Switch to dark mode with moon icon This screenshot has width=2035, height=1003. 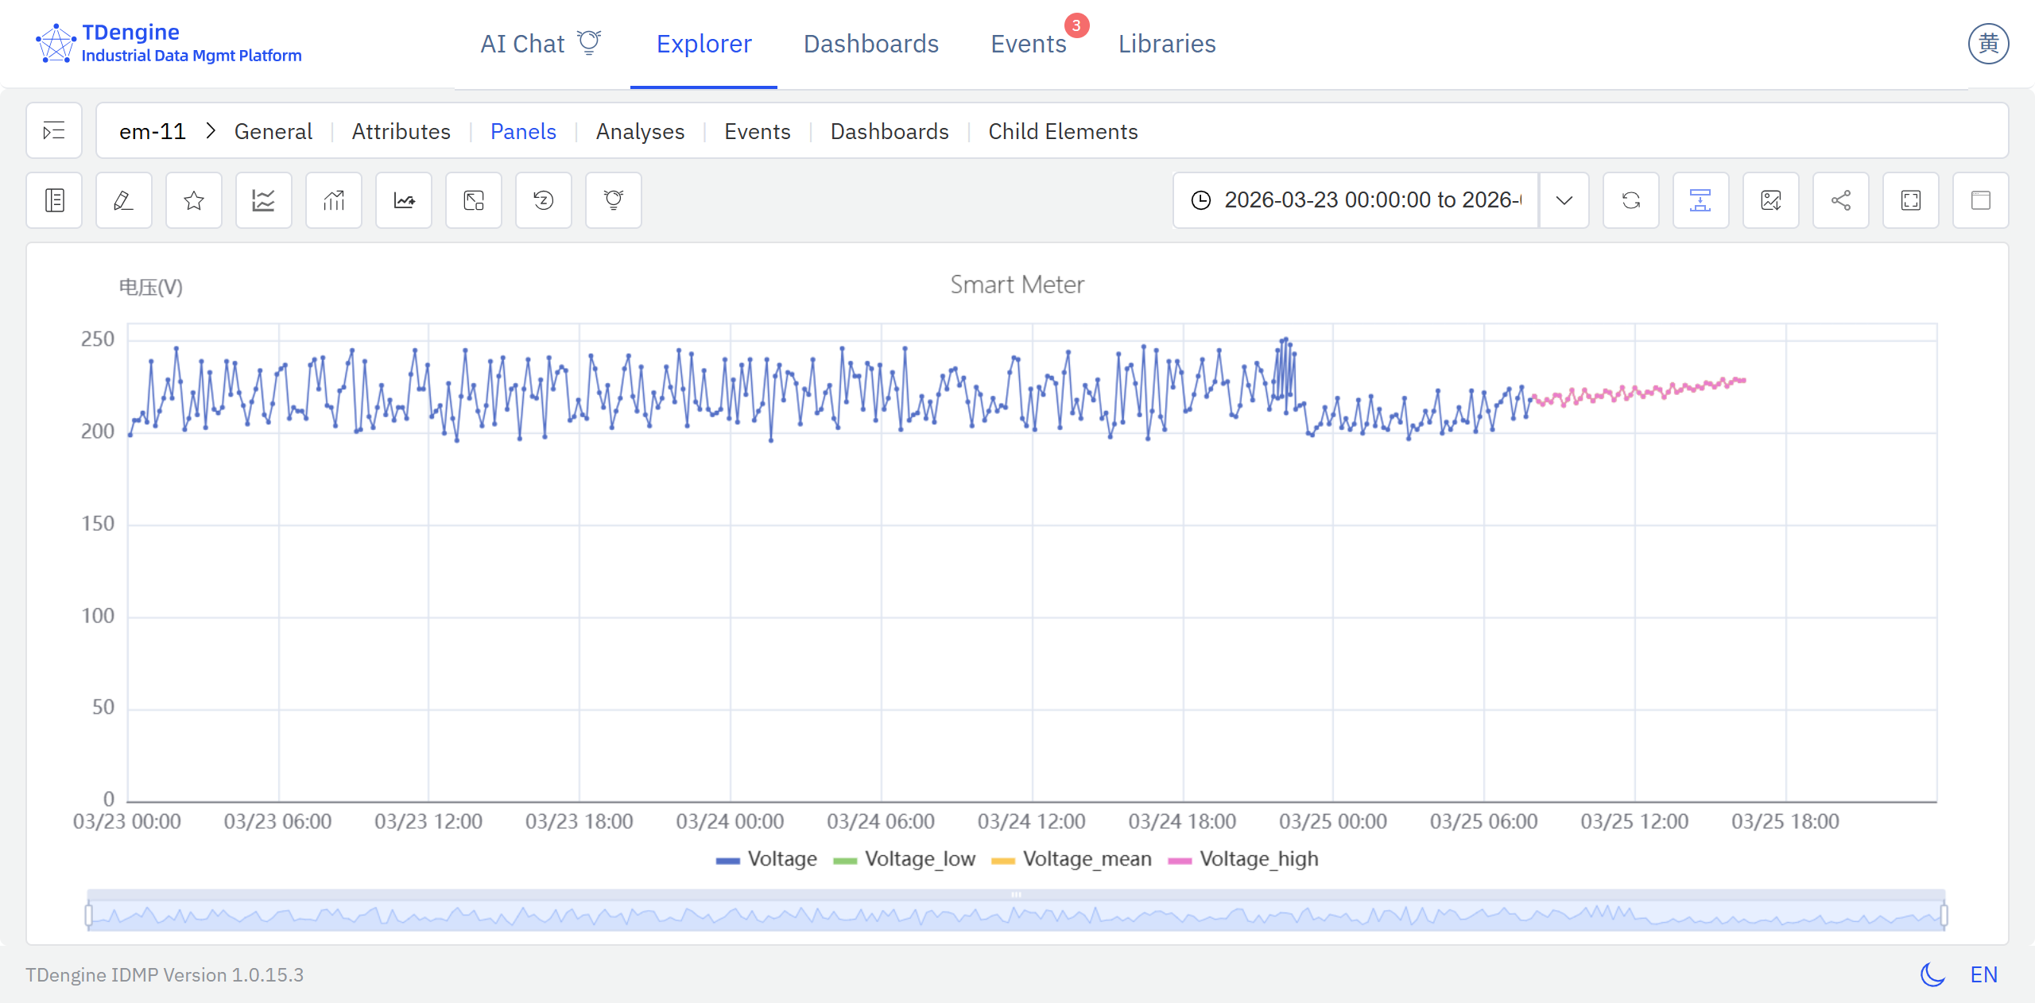[1932, 974]
